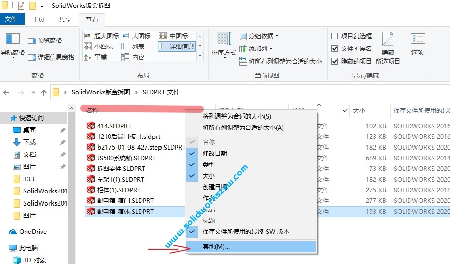
Task: Switch to List (列表) layout
Action: coord(133,46)
